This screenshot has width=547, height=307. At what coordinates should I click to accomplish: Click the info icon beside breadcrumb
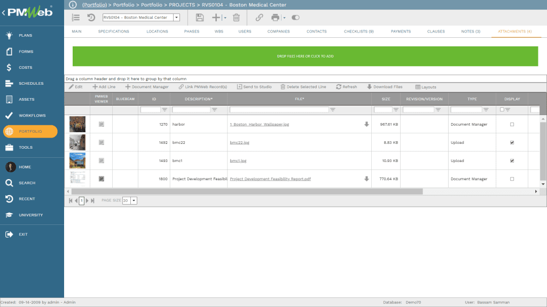(73, 5)
